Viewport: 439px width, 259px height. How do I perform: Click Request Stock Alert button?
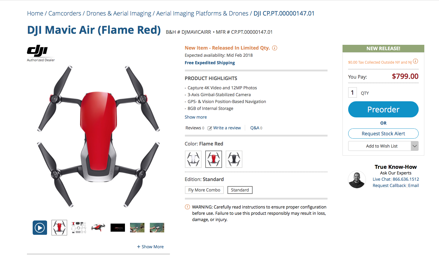(383, 134)
